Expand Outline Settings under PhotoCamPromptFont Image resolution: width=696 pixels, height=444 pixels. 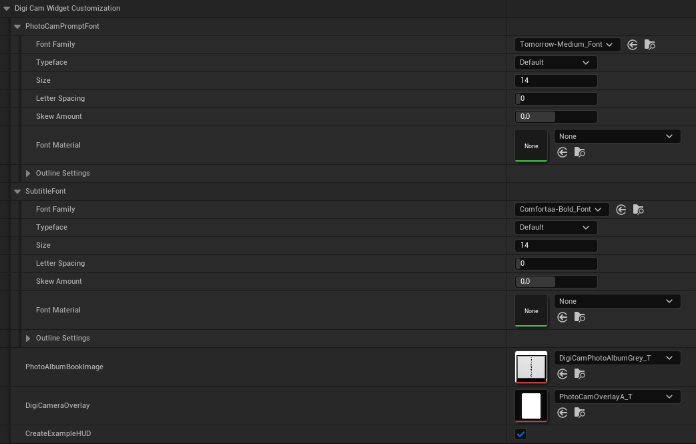click(x=28, y=174)
